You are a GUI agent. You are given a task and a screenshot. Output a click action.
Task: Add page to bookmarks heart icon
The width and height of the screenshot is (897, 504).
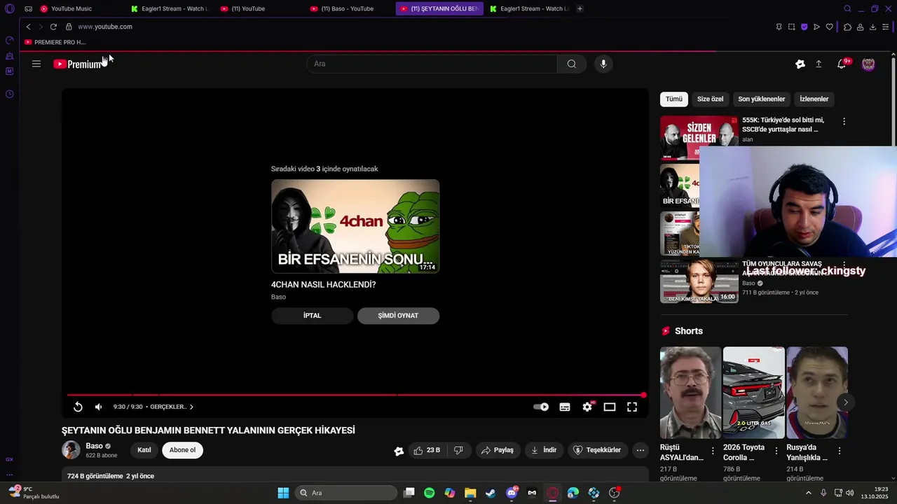point(830,27)
